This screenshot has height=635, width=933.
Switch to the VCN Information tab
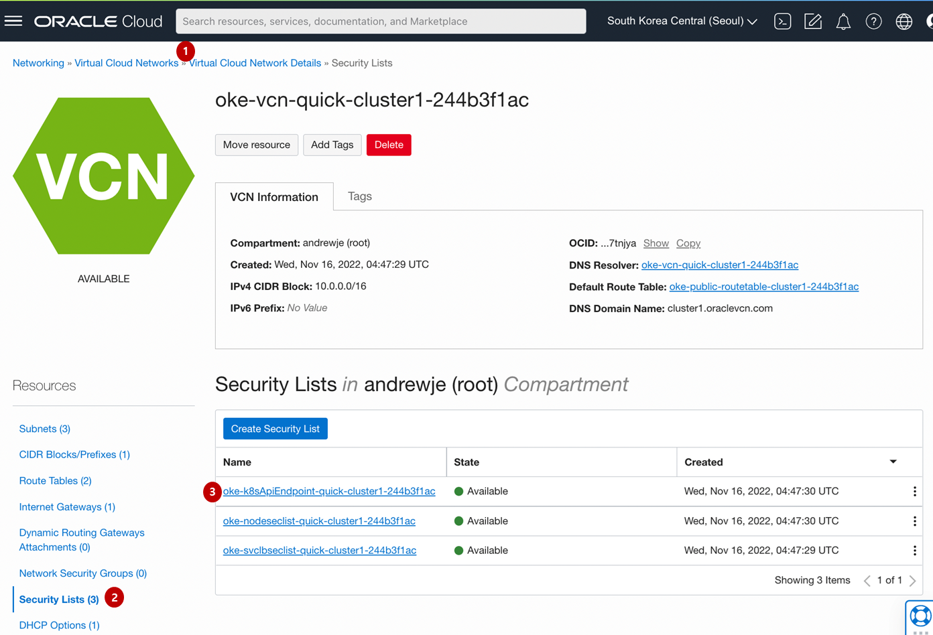(x=274, y=197)
